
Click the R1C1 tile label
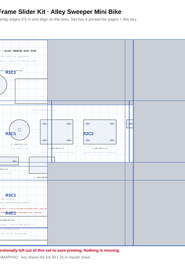click(11, 72)
